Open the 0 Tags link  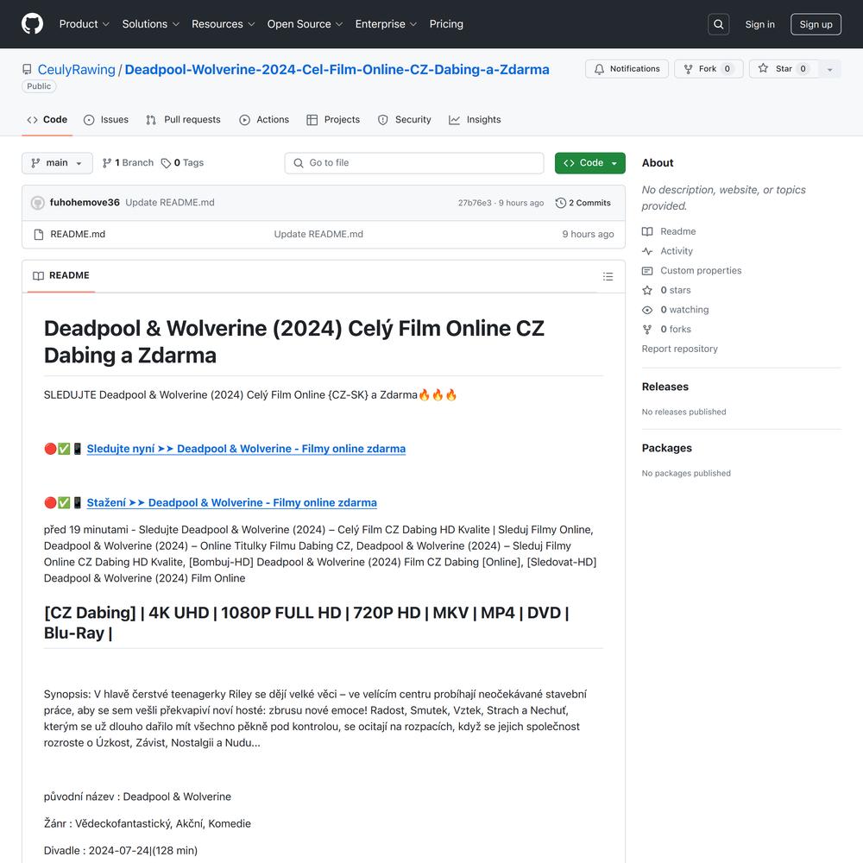(x=183, y=163)
